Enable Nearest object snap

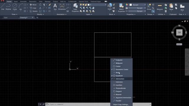[x=121, y=95]
